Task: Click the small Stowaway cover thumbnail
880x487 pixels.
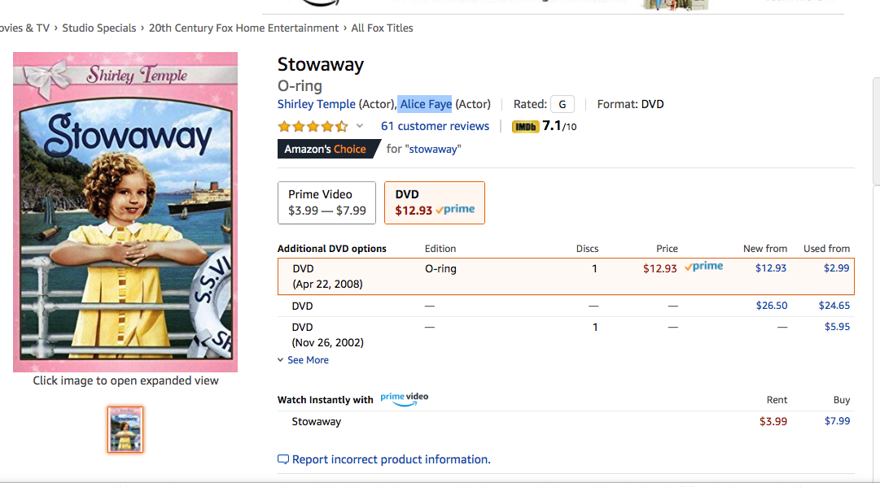Action: pyautogui.click(x=125, y=430)
